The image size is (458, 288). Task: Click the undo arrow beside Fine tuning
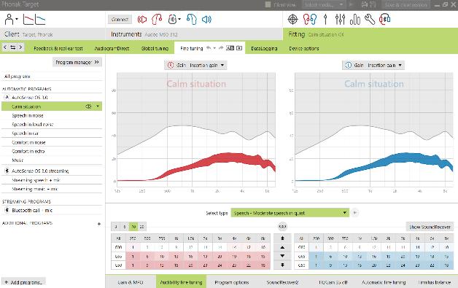(x=209, y=48)
